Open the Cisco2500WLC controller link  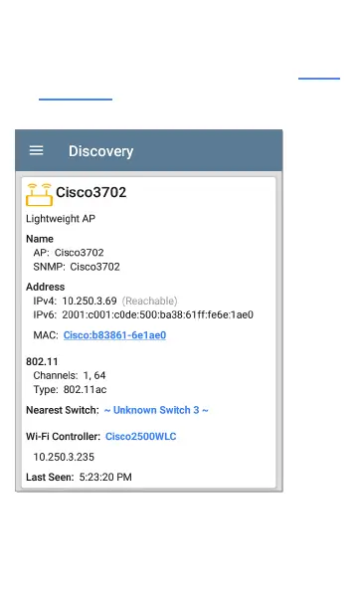[141, 437]
